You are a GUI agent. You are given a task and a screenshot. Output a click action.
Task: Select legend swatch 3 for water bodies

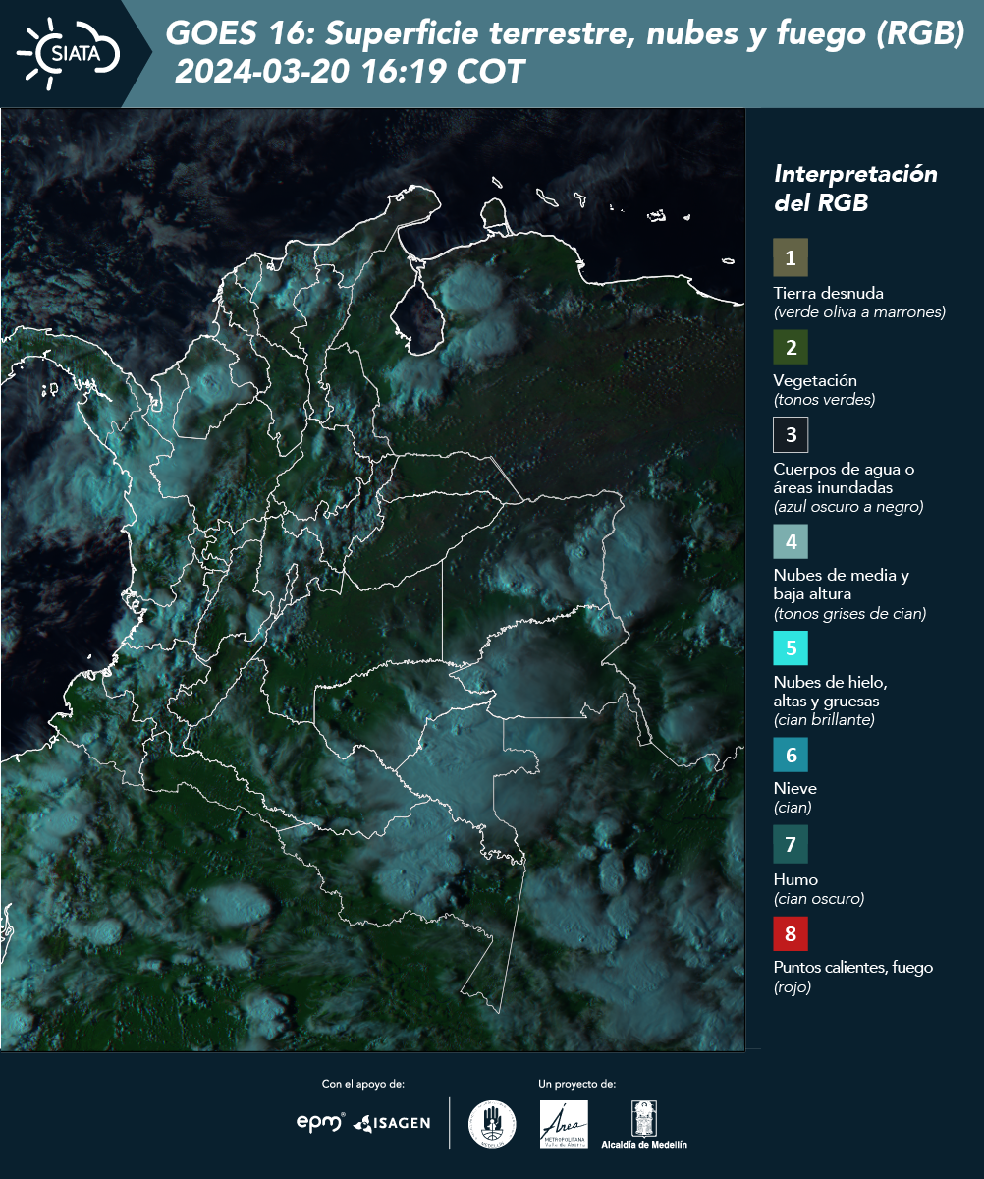pos(791,434)
